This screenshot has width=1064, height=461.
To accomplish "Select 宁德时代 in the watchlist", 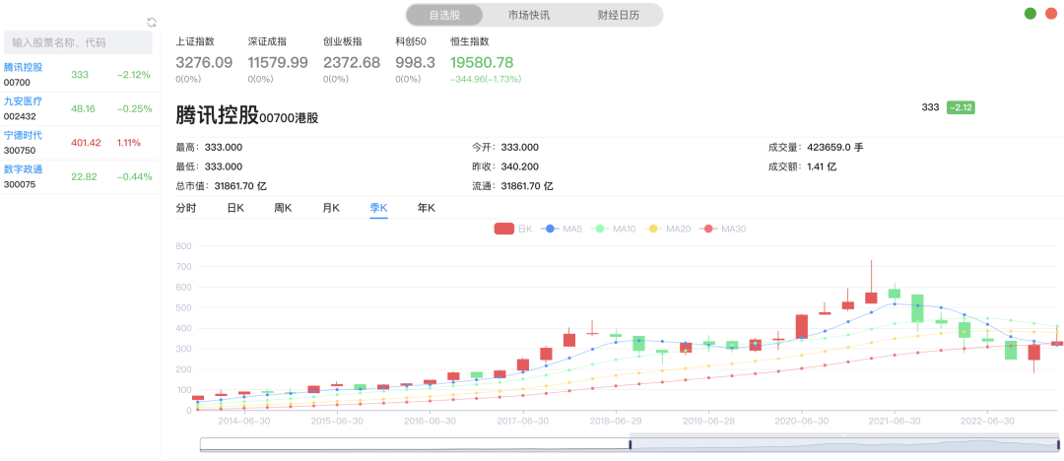I will pos(80,143).
